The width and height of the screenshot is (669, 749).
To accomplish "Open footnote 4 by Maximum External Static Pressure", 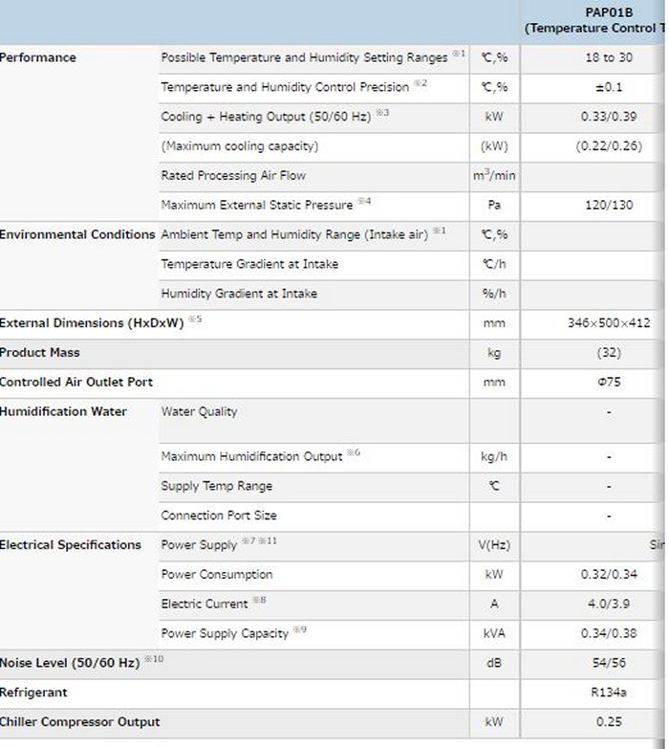I will 364,201.
